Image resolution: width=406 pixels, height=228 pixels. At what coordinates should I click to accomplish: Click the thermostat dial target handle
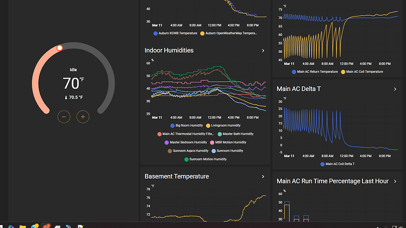59,48
